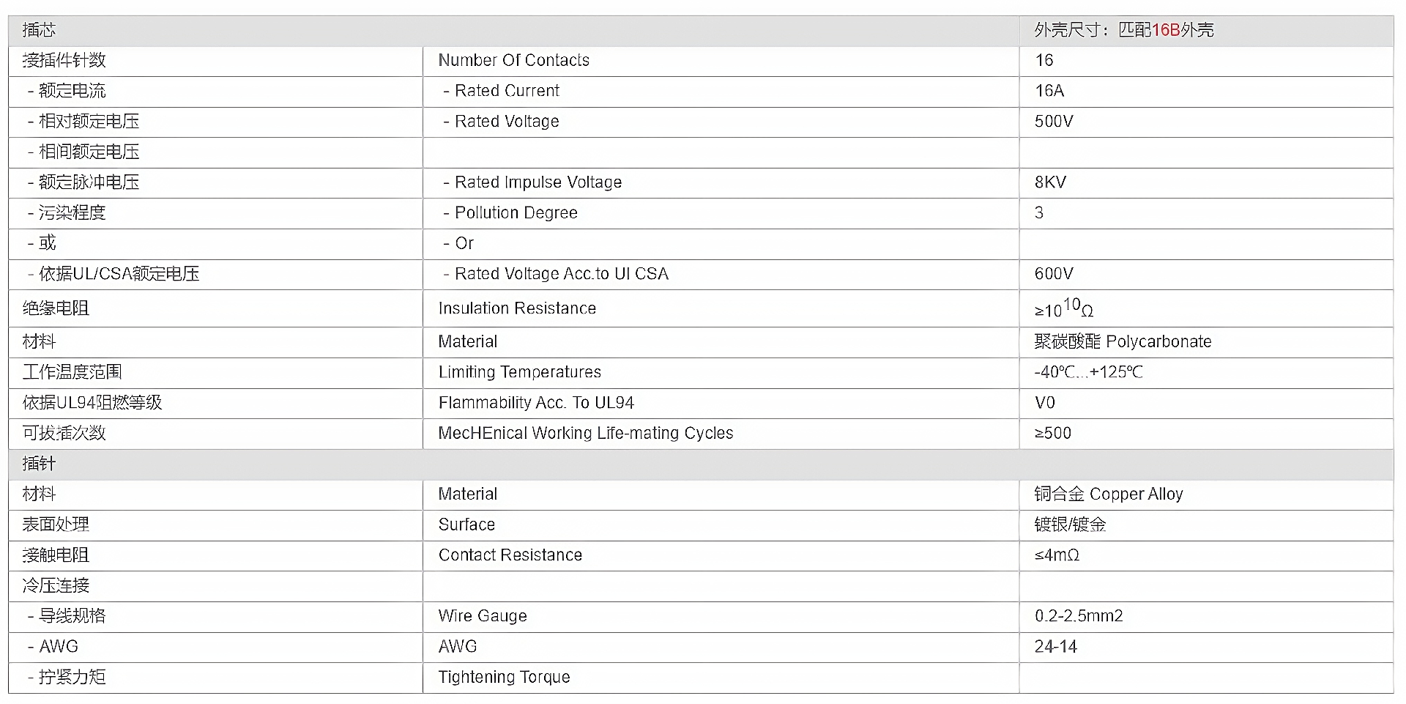Click the '- 依据UL/CSA额定电压' row label

tap(113, 274)
